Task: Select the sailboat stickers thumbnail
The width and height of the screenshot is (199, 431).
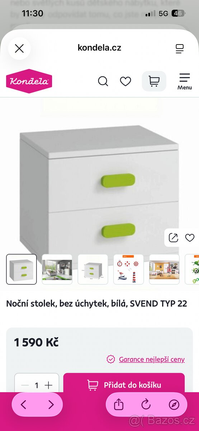Action: point(129,269)
